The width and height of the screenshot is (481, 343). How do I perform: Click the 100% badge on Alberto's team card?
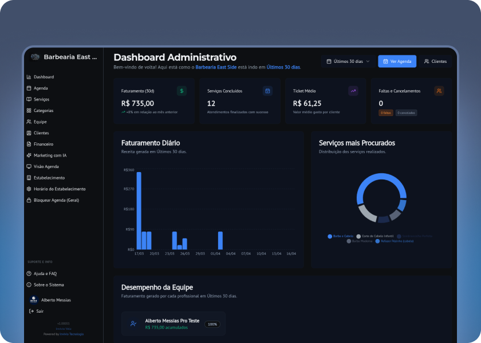point(212,324)
